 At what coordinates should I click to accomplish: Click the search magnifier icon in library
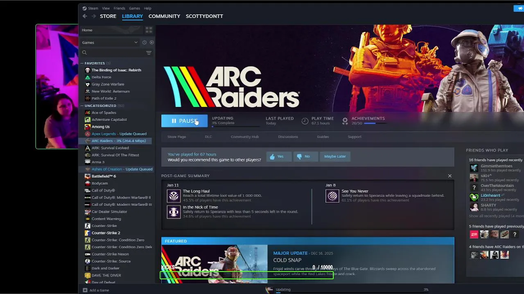pos(84,53)
